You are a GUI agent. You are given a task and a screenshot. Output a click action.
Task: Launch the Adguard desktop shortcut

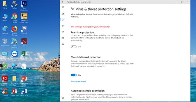click(x=5, y=67)
